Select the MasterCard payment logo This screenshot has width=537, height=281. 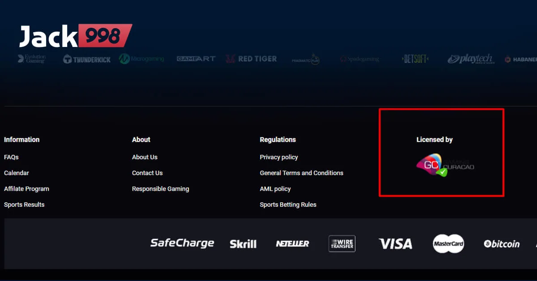click(448, 244)
